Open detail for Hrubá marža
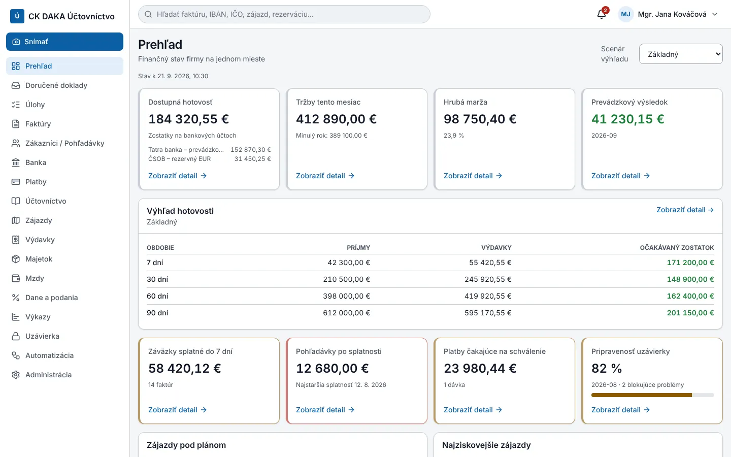Viewport: 731px width, 457px height. (x=473, y=176)
